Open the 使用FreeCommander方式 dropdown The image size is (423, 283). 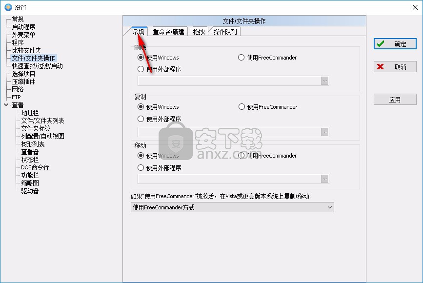coord(232,207)
